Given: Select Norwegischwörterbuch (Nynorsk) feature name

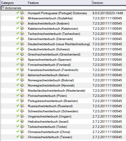Looking at the screenshot, I should 51,85.
